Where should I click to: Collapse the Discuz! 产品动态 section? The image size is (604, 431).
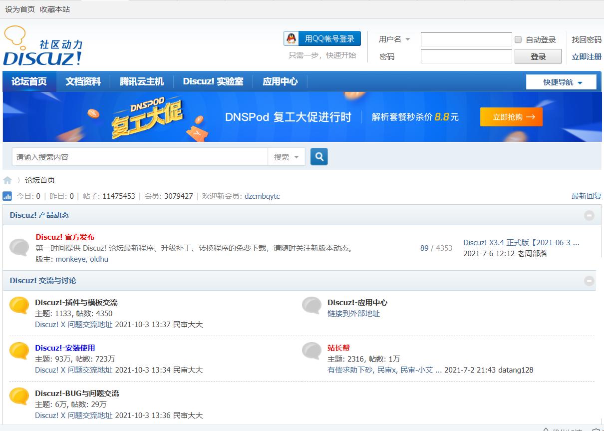[589, 215]
